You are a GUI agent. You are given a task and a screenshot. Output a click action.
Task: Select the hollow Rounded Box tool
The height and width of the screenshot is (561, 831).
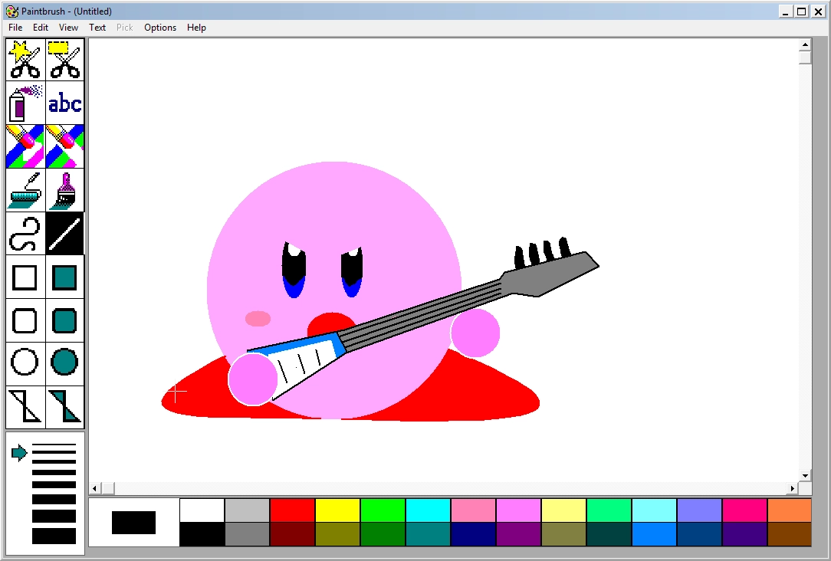(x=25, y=320)
